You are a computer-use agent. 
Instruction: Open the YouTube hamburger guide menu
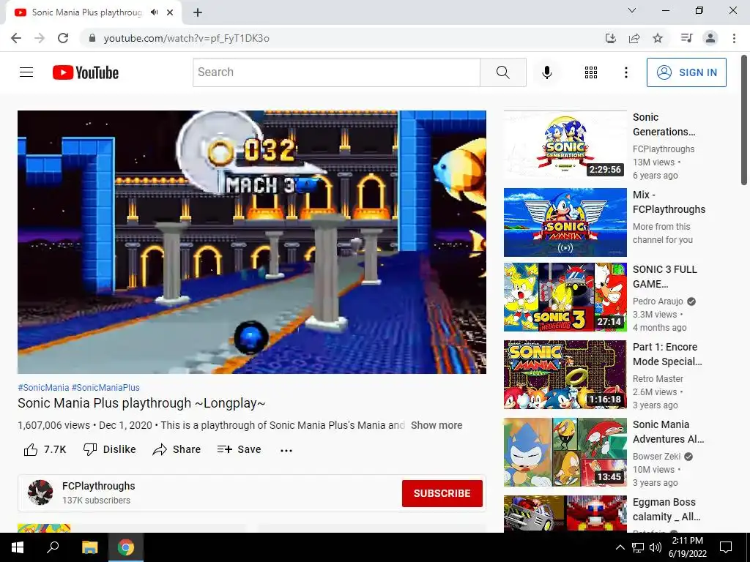26,72
